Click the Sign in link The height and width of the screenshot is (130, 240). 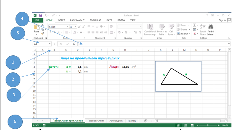pos(222,20)
